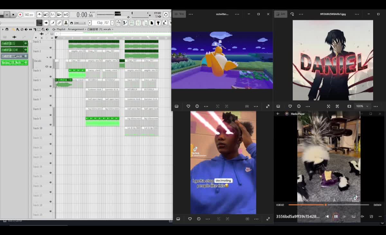Toggle the metronome icon in FL Studio
The width and height of the screenshot is (386, 235).
click(39, 15)
